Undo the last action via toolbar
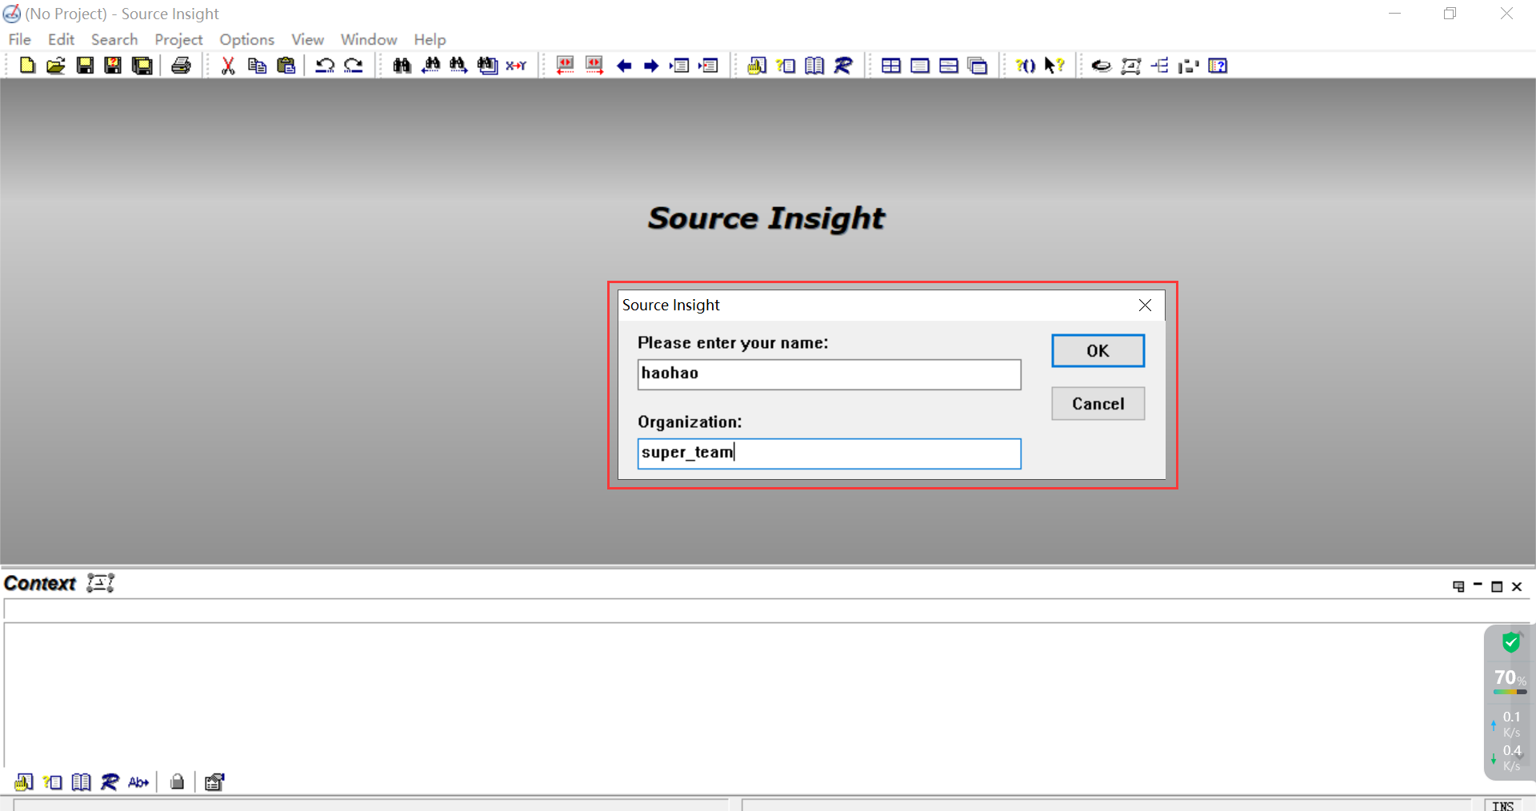 (325, 66)
